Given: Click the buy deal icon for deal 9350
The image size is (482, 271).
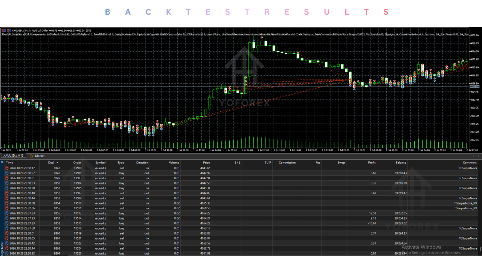Looking at the screenshot, I should click(7, 183).
